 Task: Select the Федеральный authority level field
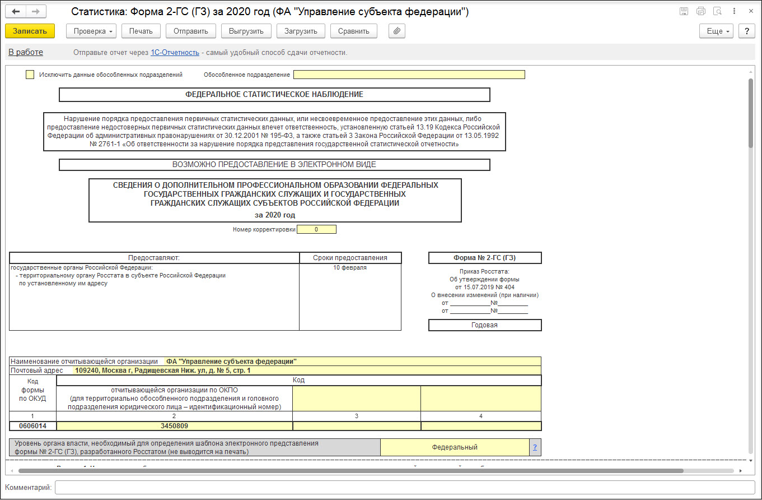coord(455,447)
